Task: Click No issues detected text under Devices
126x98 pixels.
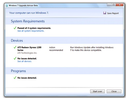Action: click(27, 59)
